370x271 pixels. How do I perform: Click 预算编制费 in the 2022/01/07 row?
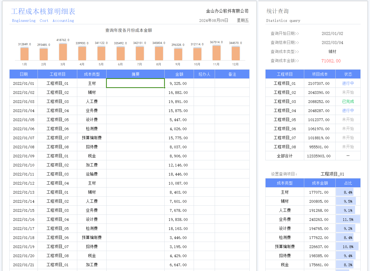pyautogui.click(x=92, y=138)
